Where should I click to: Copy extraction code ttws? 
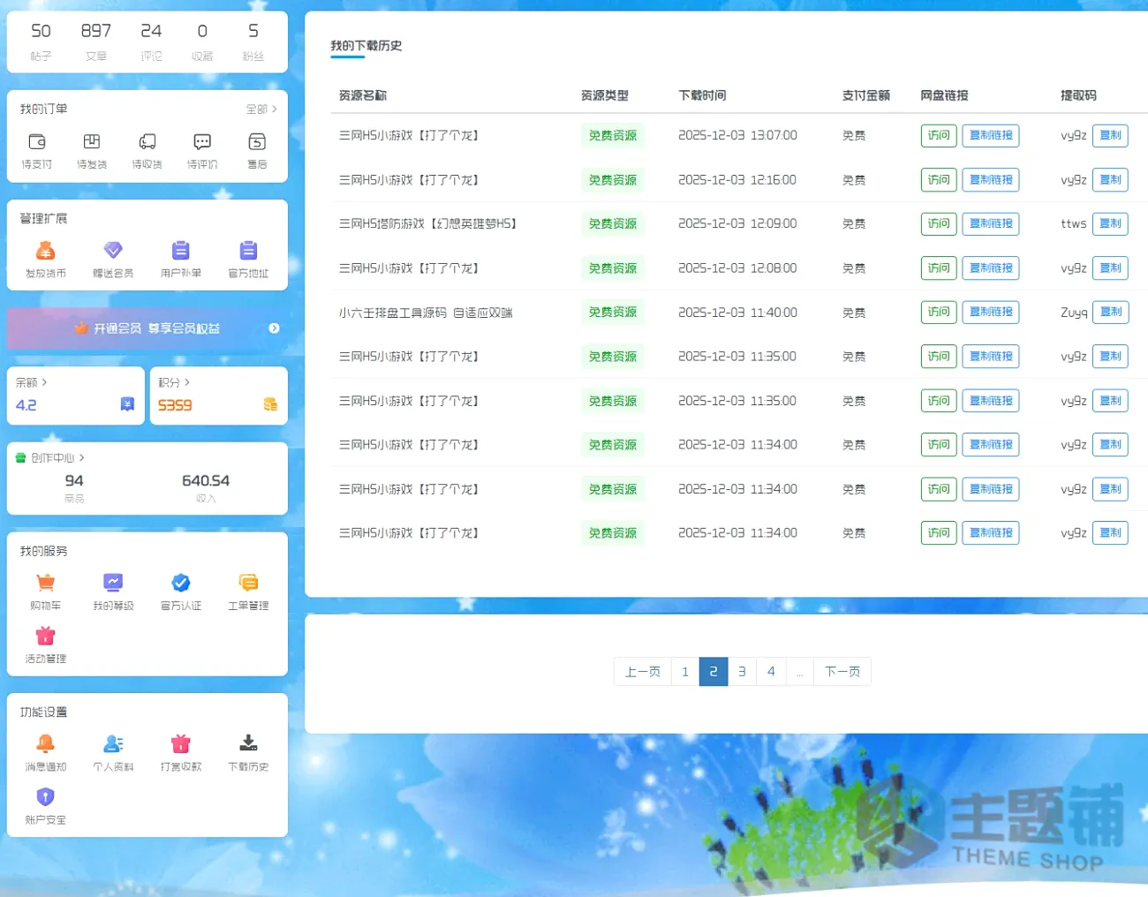coord(1110,223)
